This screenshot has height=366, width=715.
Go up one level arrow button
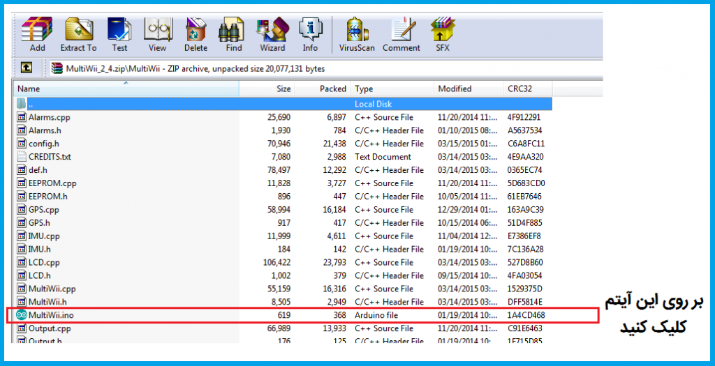26,68
